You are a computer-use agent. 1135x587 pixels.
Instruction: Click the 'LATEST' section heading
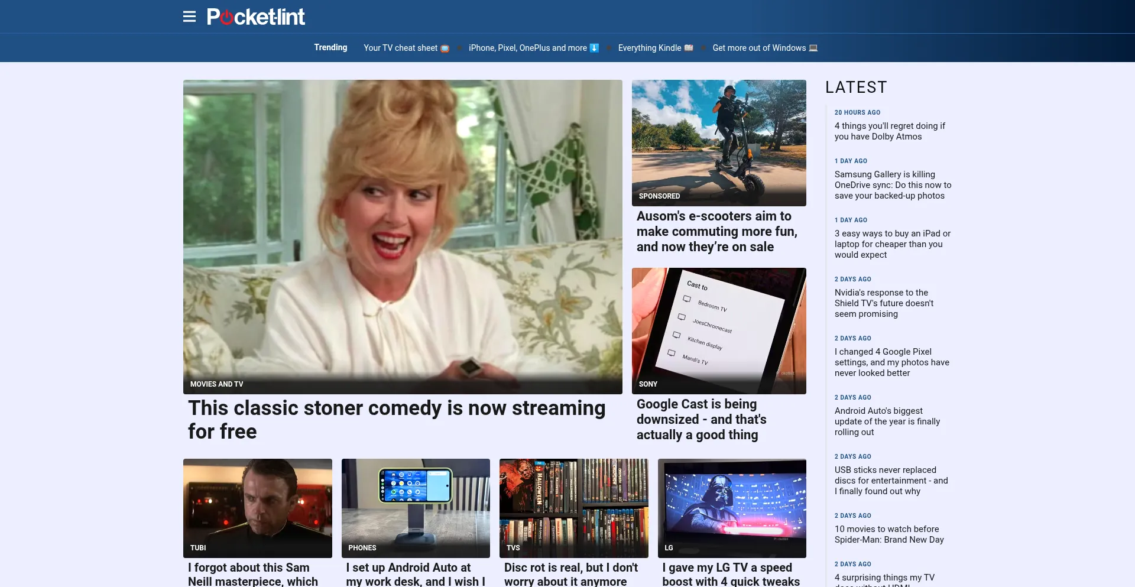pos(856,87)
